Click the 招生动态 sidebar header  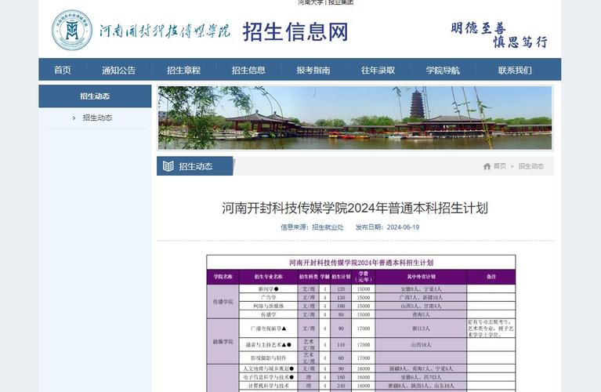pyautogui.click(x=95, y=96)
